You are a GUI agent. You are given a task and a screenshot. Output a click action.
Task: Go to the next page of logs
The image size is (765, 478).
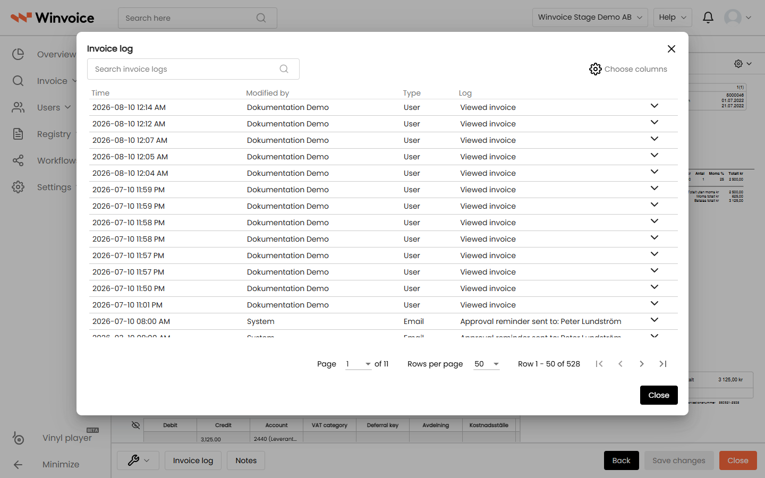tap(642, 364)
